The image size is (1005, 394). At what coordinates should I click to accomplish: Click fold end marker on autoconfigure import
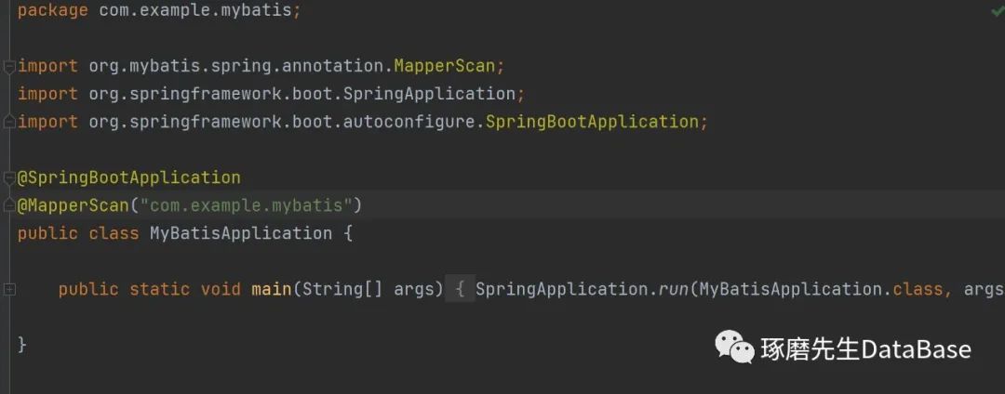[9, 122]
